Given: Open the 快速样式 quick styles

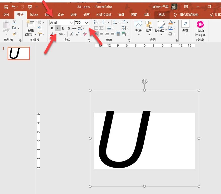Looking at the screenshot, I should coord(161,28).
